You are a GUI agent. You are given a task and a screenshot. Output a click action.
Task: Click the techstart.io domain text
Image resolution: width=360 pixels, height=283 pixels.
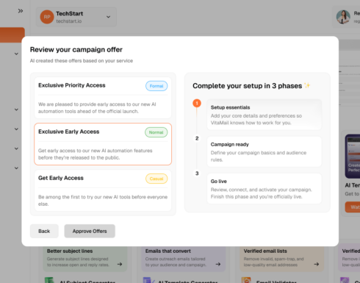[x=69, y=21]
